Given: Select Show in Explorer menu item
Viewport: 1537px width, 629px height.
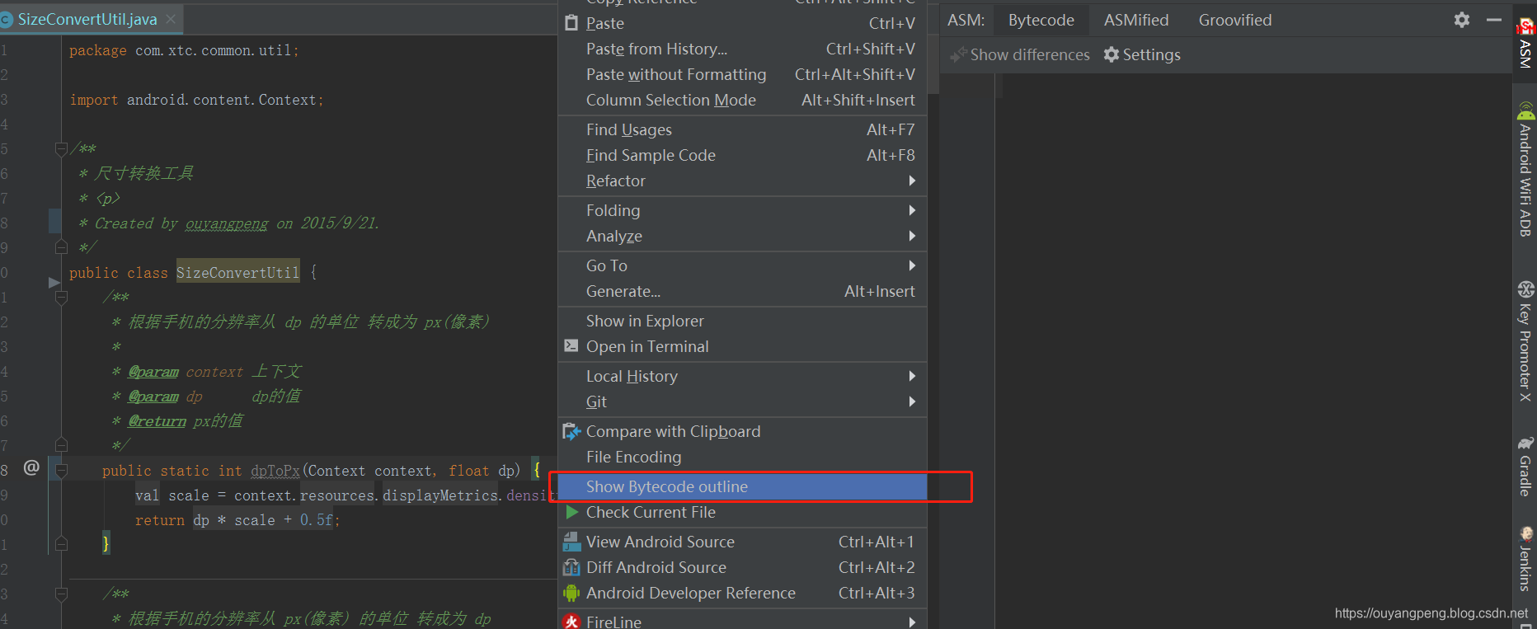Looking at the screenshot, I should tap(742, 321).
